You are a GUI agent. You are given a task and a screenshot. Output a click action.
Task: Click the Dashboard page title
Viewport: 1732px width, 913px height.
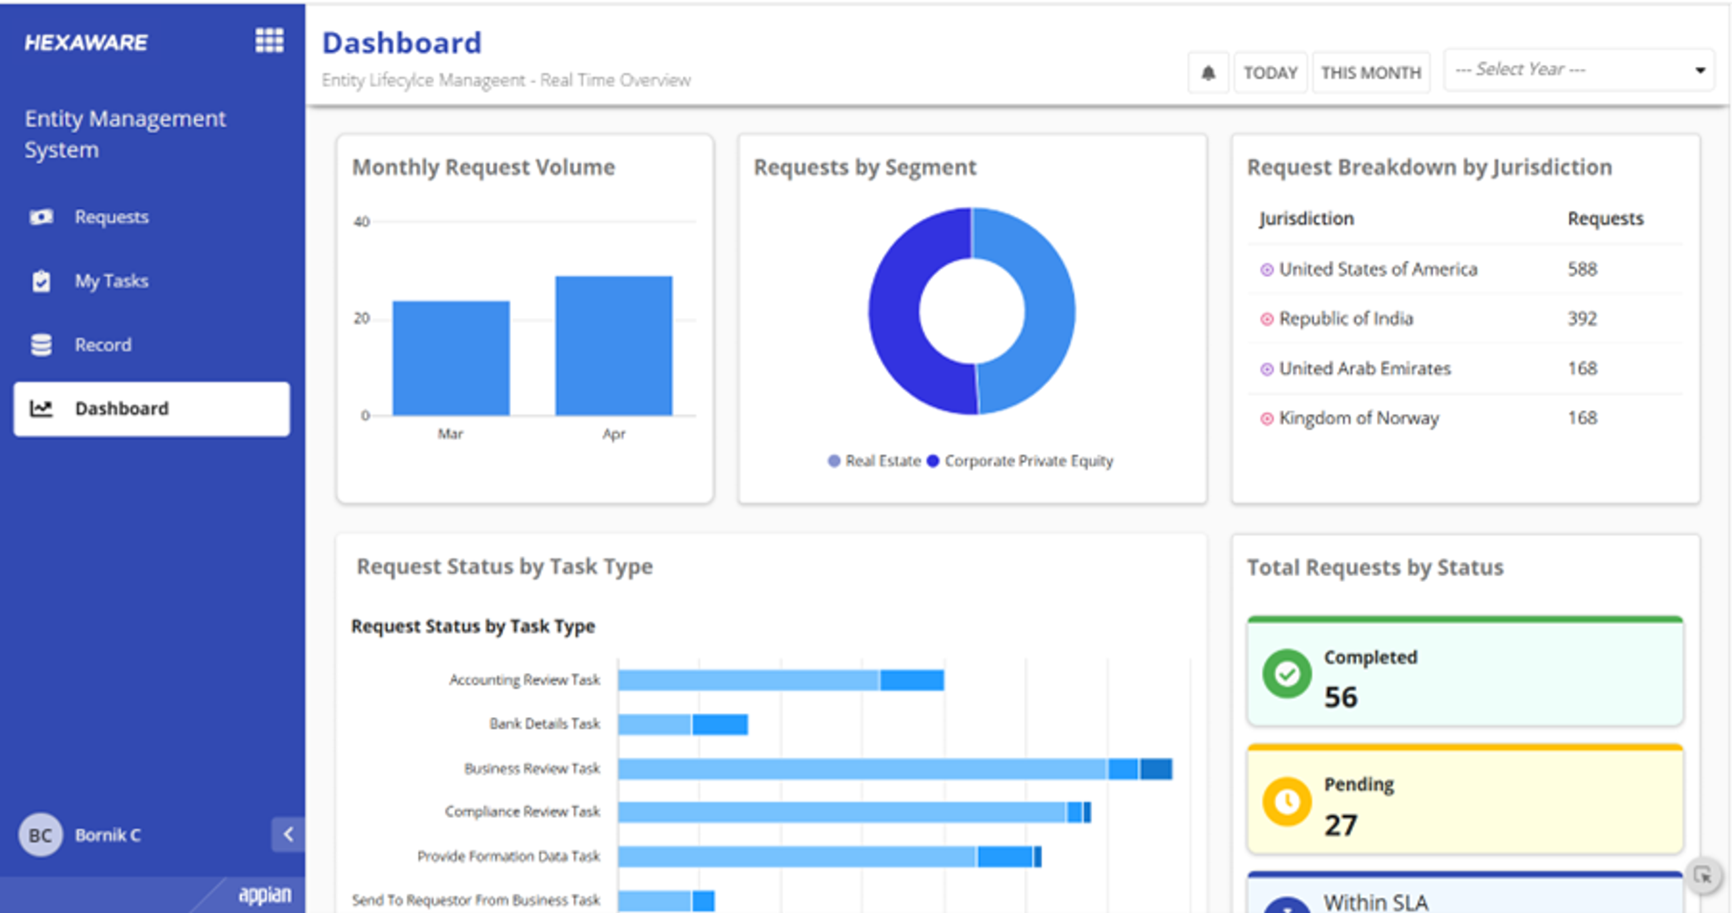[402, 43]
